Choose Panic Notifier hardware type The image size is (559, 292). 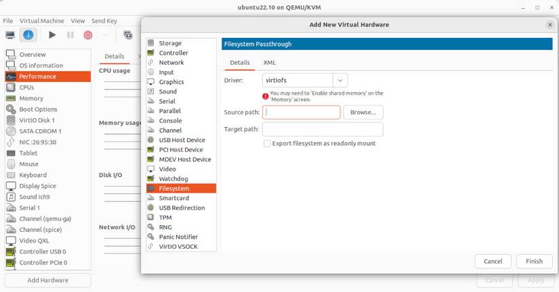pyautogui.click(x=181, y=237)
